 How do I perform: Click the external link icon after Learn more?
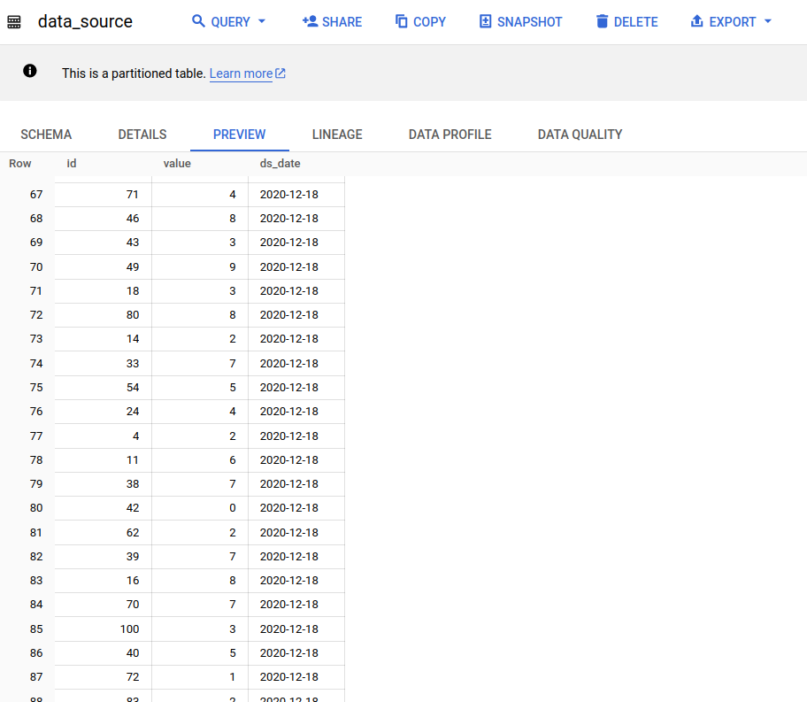(281, 73)
